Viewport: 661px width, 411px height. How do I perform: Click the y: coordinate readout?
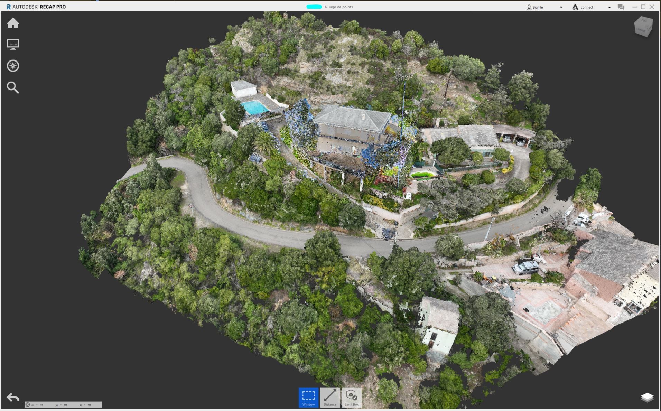pyautogui.click(x=62, y=404)
